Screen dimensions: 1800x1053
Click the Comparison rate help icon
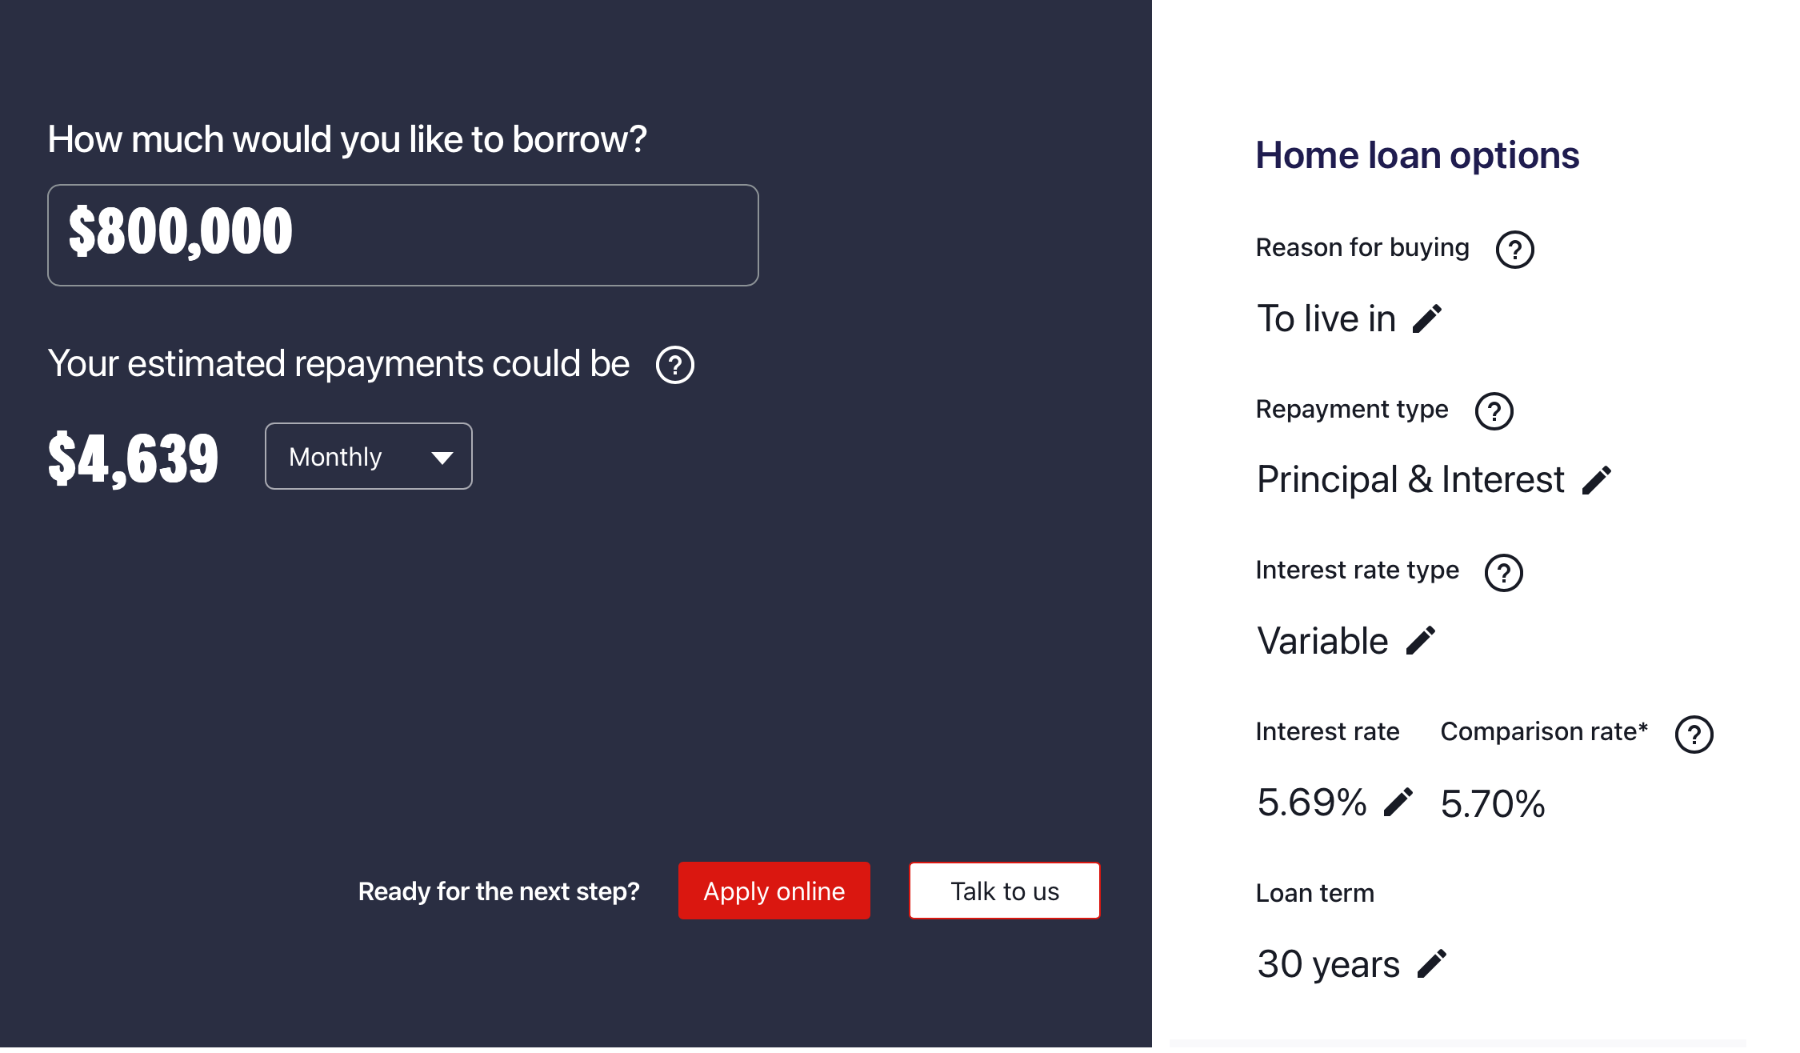1694,735
